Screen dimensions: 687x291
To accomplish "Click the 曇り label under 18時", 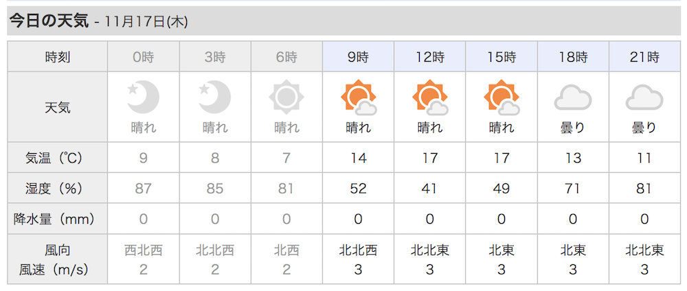I will point(573,128).
